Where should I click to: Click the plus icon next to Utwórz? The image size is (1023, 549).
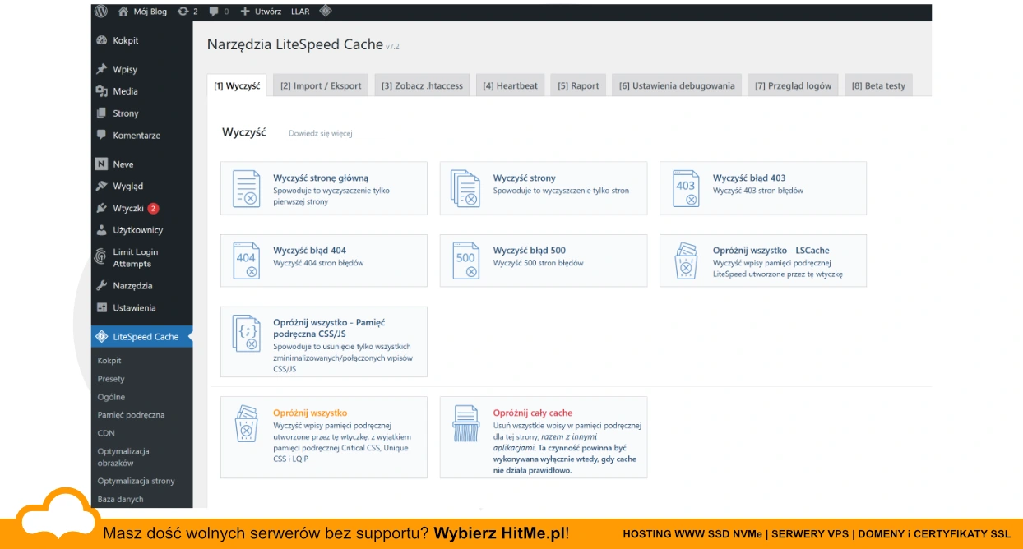[x=245, y=12]
